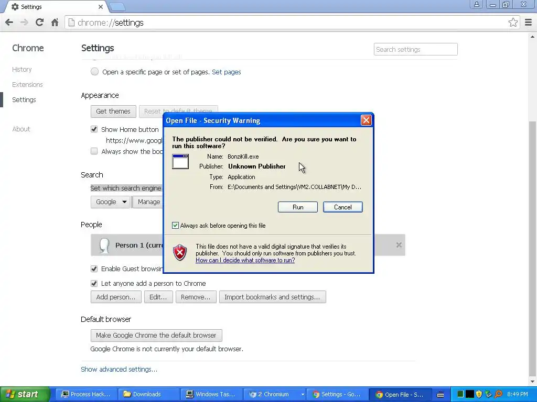Expand the Chromium taskbar group arrow
The image size is (537, 402).
click(303, 395)
